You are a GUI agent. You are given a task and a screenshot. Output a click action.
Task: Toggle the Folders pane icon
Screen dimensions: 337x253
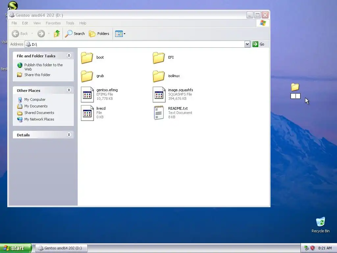[x=92, y=34]
